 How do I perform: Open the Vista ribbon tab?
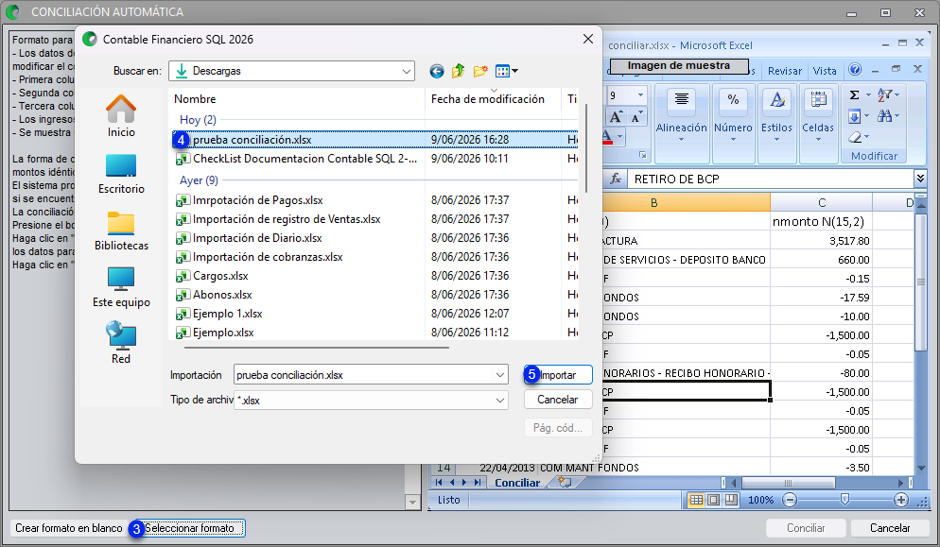[825, 71]
